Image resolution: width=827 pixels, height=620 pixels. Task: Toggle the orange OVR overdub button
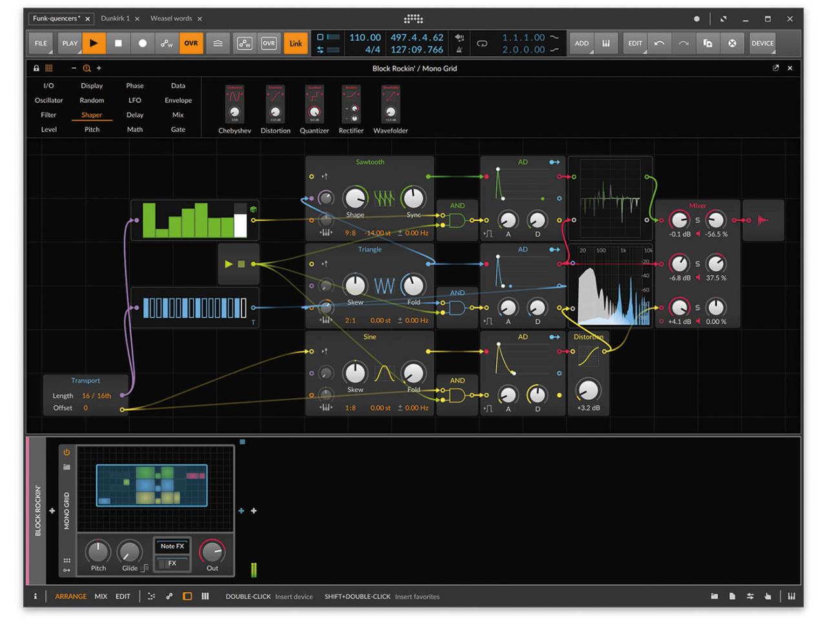pos(191,43)
